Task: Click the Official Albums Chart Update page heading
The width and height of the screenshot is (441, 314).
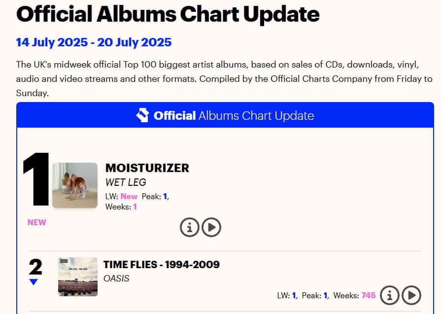Action: pyautogui.click(x=168, y=14)
